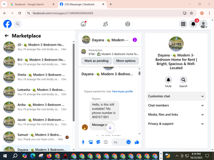Click install app icon in address bar

pos(185,13)
